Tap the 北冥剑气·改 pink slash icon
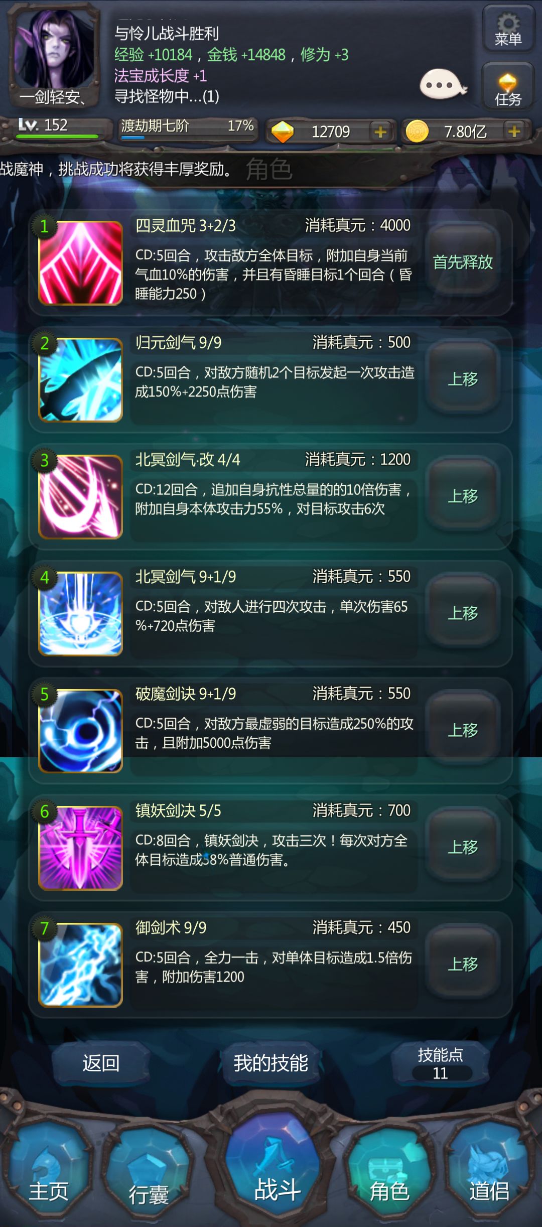Screen dimensions: 542x1227 [81, 497]
